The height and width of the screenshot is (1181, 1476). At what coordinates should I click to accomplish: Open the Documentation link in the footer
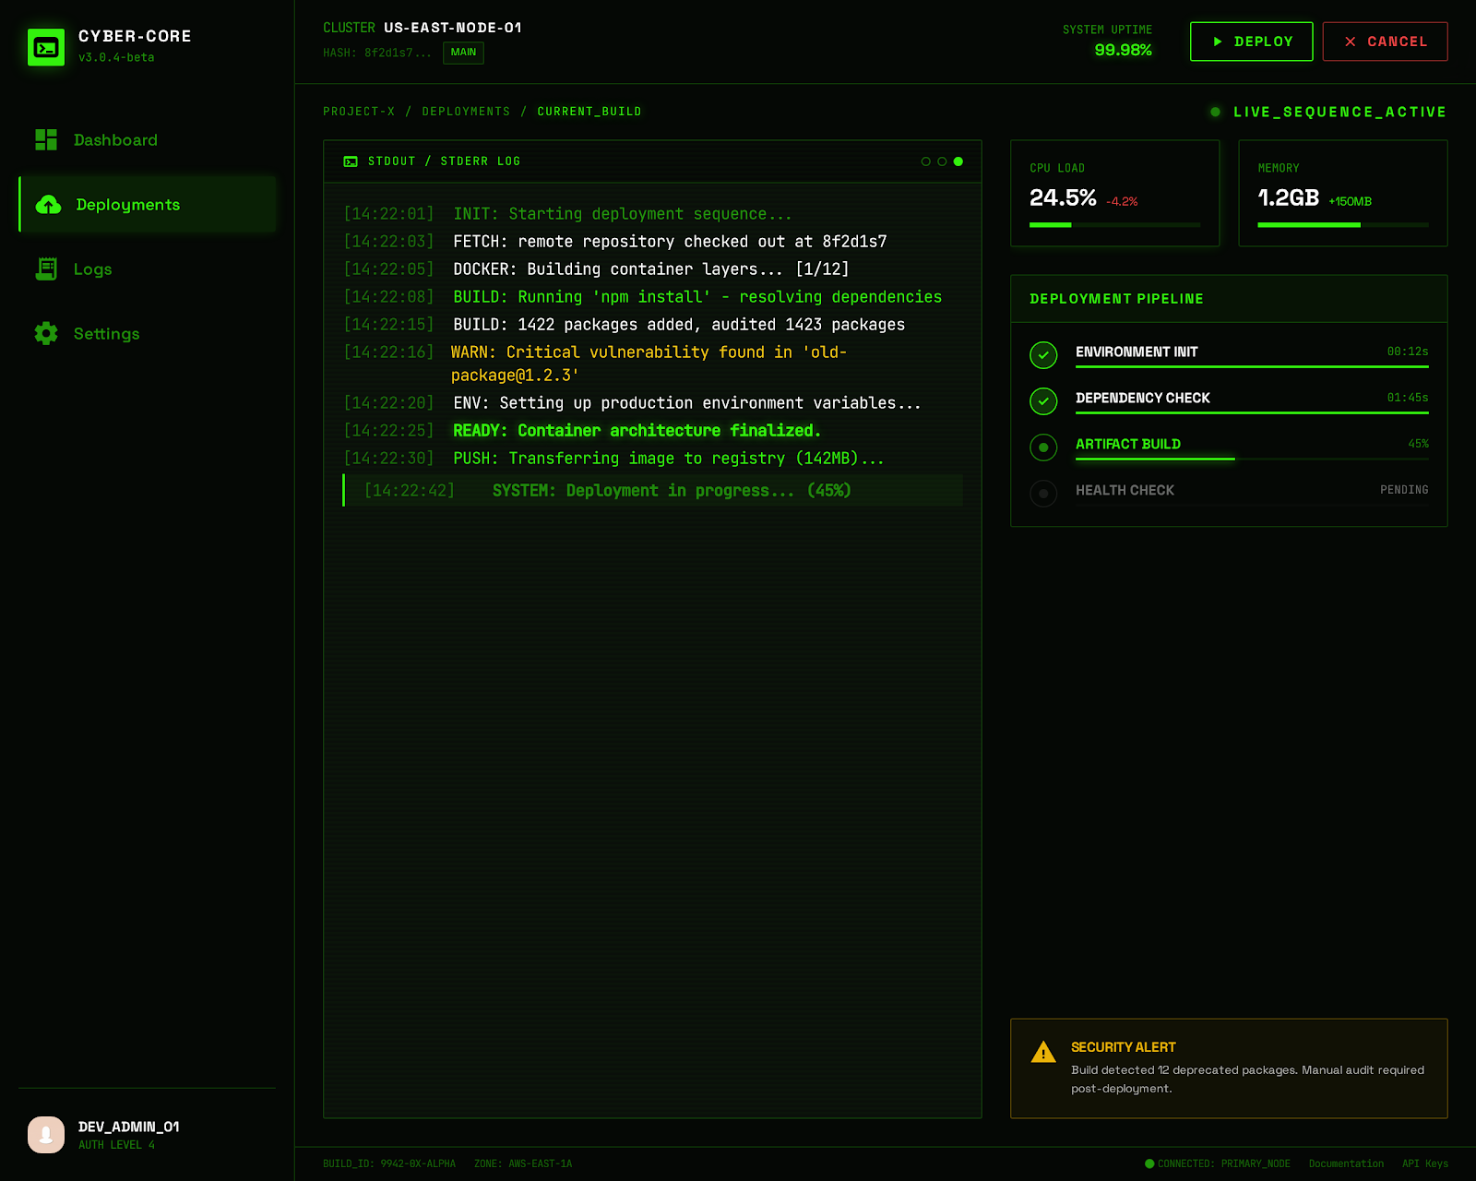coord(1345,1163)
